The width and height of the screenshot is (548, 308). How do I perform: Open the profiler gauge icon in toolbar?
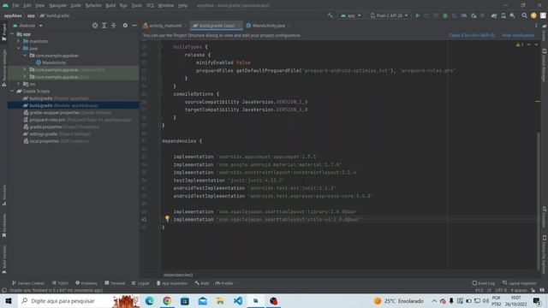click(464, 15)
